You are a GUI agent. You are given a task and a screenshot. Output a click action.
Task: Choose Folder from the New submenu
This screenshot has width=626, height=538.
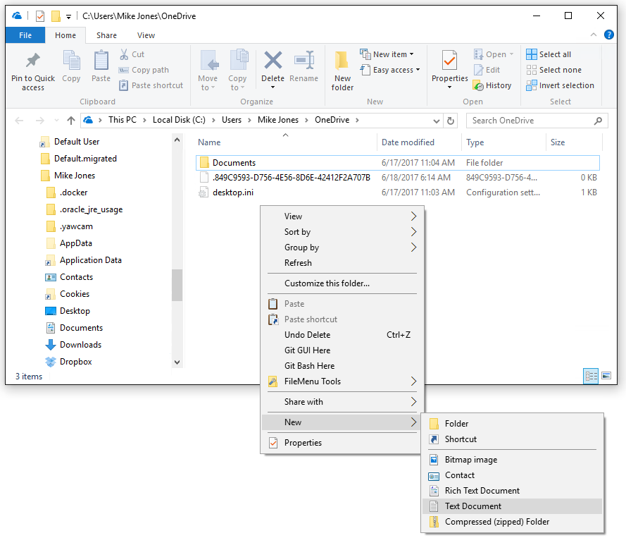(x=512, y=424)
